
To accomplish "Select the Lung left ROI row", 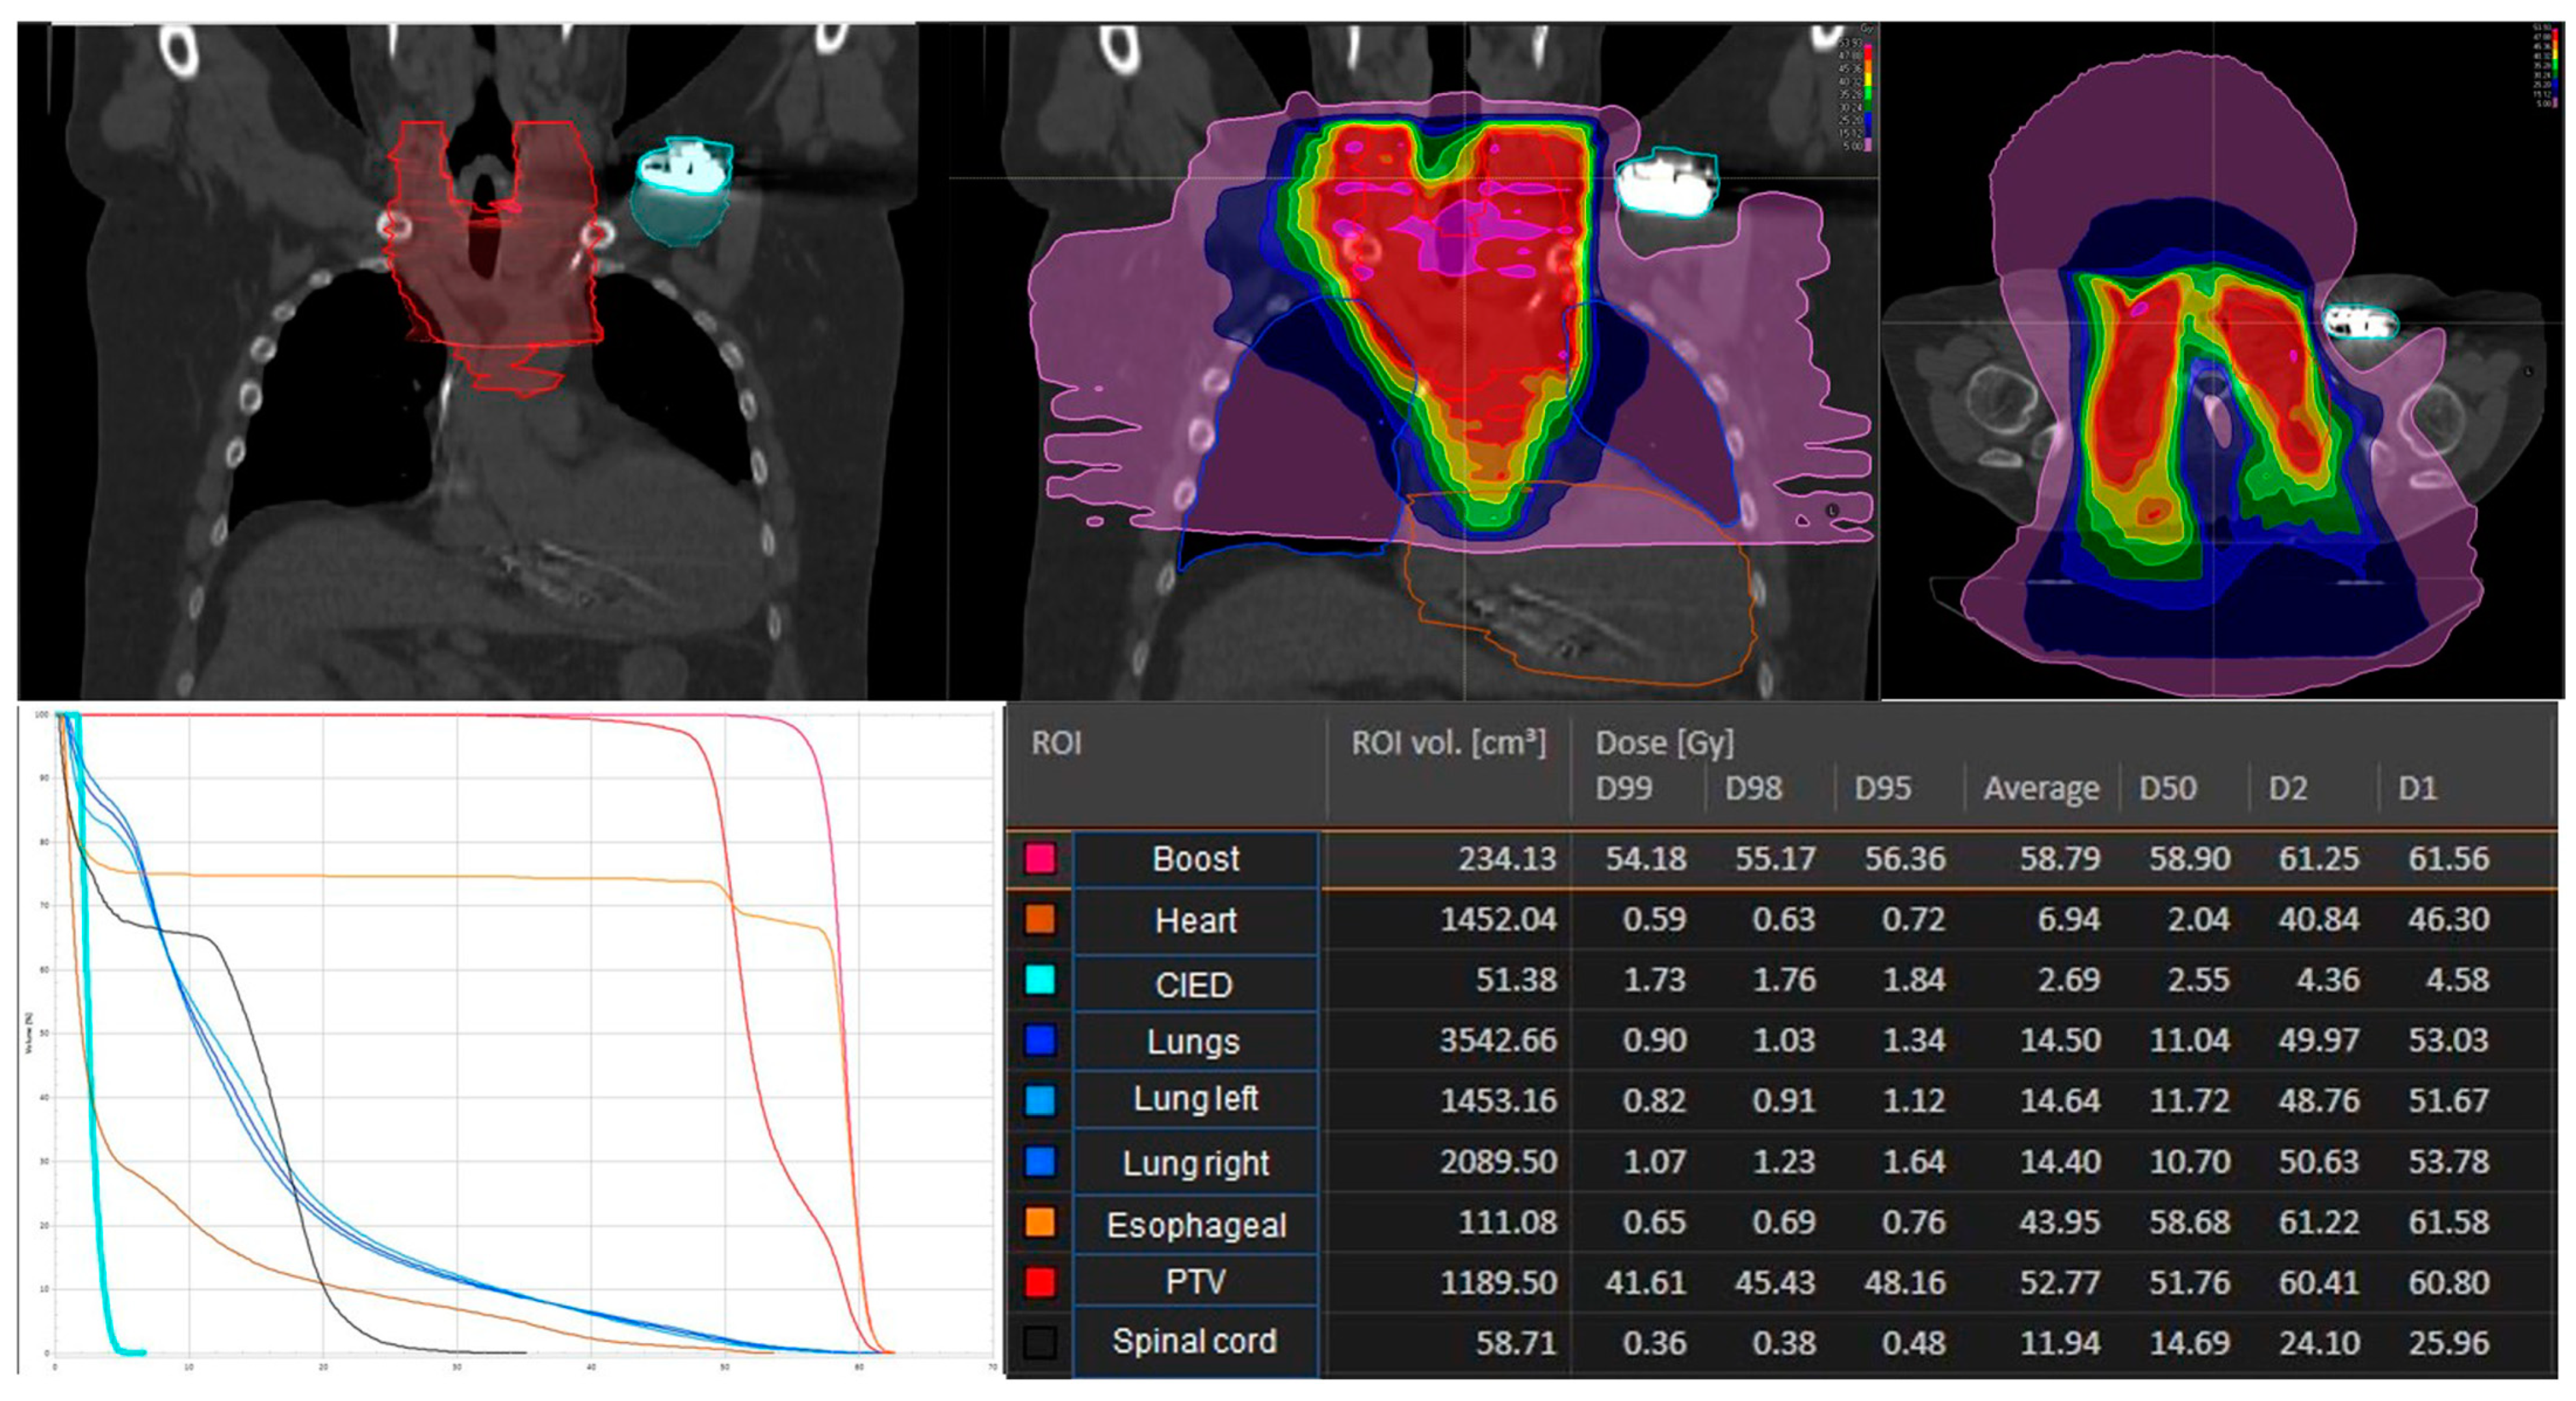I will tap(1195, 1100).
